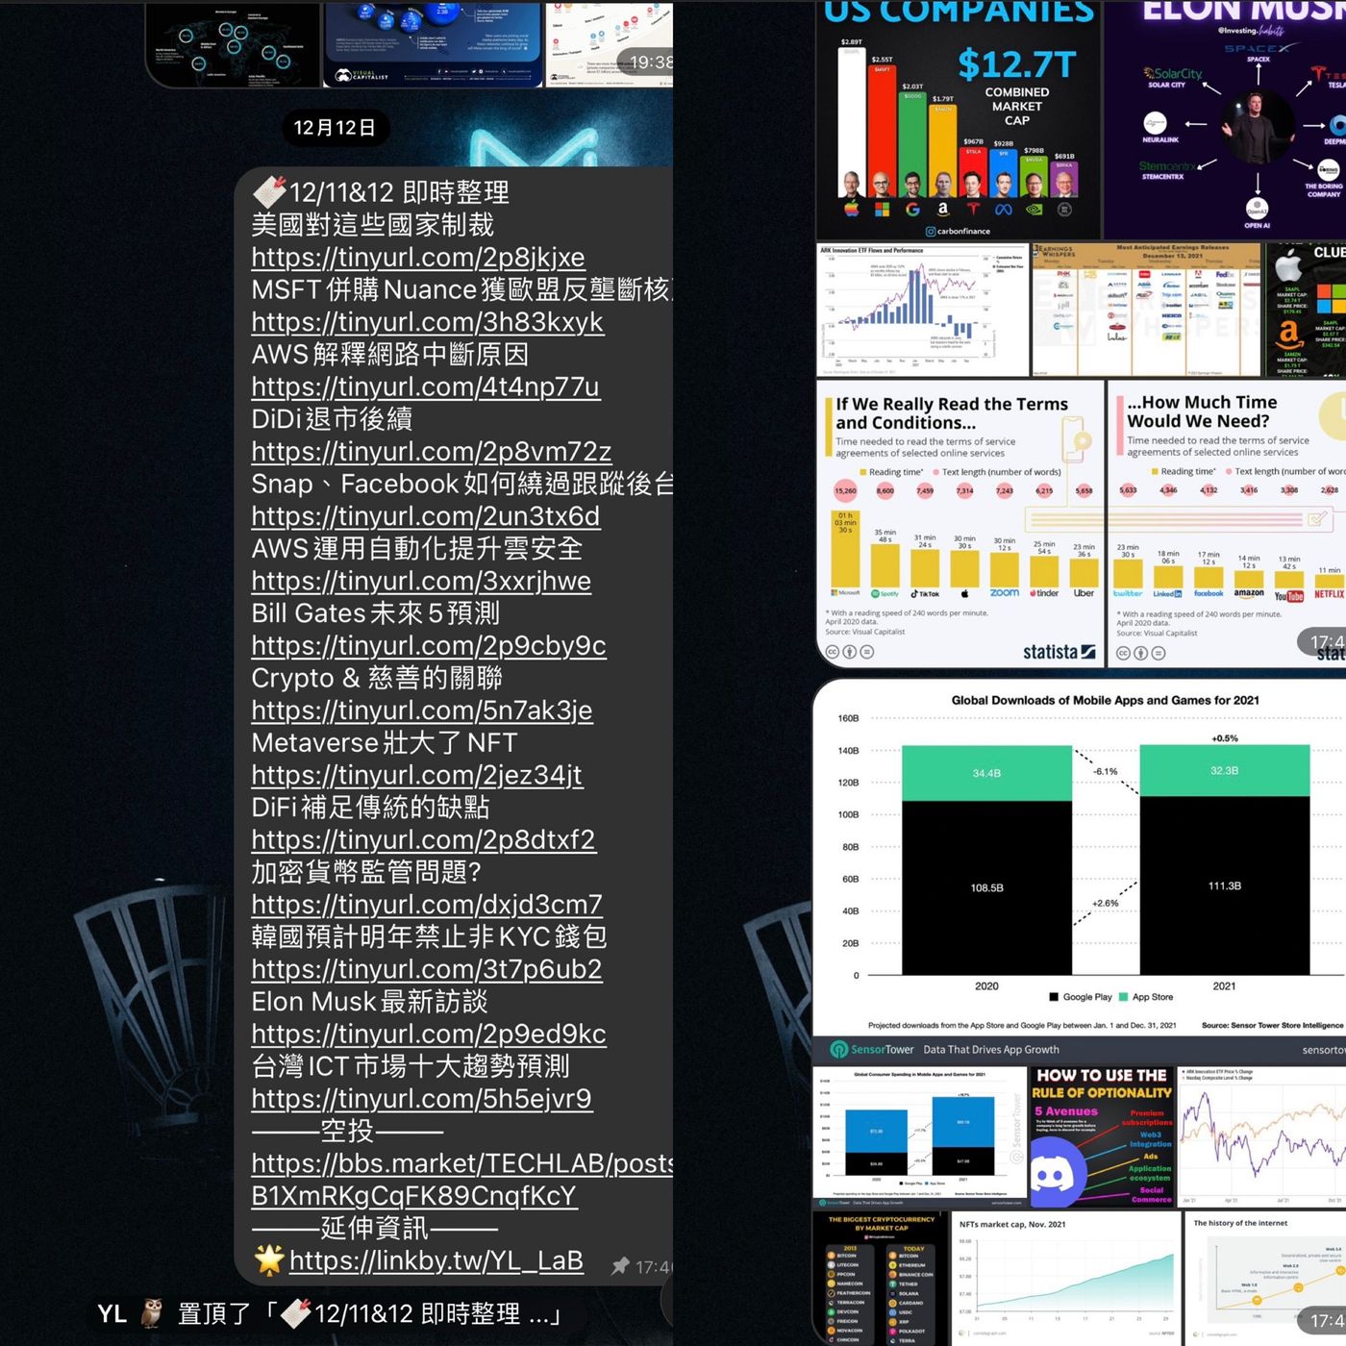Open Elon Musk companies diagram image
This screenshot has width=1346, height=1346.
tap(1225, 119)
